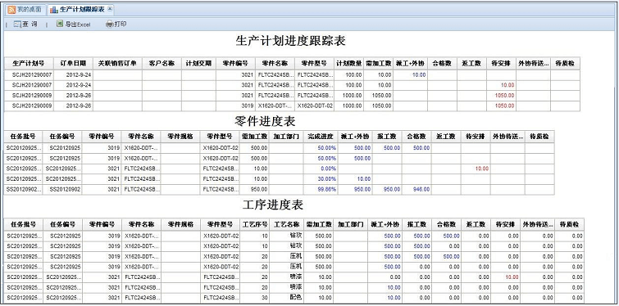The width and height of the screenshot is (619, 306).
Task: Print the report with 打印
Action: tap(116, 25)
